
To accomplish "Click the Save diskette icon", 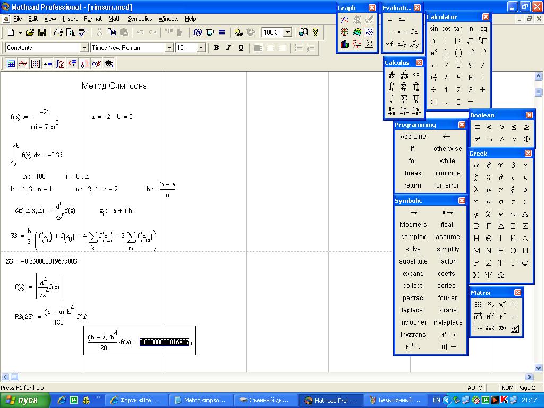I will [42, 32].
